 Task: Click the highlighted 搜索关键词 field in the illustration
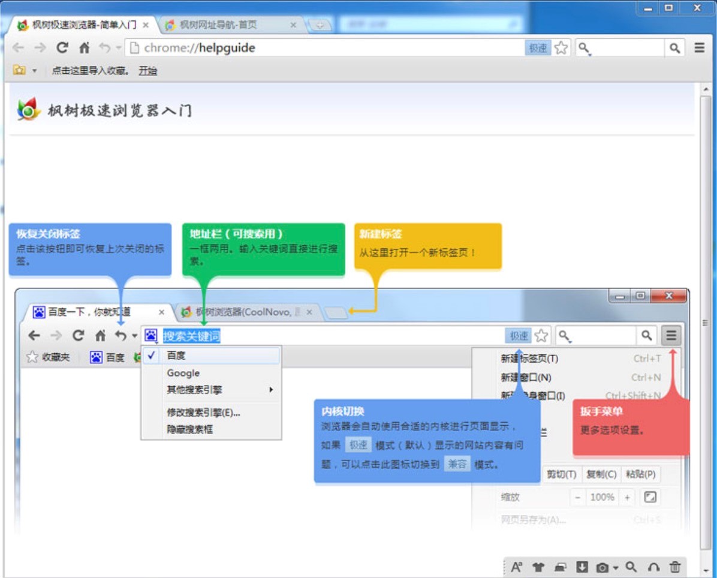coord(191,336)
